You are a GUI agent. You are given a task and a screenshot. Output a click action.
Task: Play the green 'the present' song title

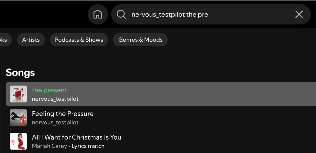[50, 90]
